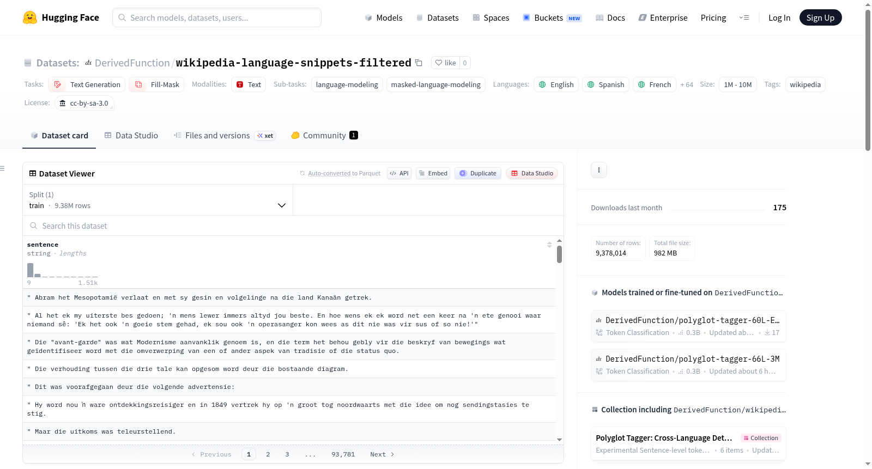Filter by Spanish language tag
This screenshot has width=872, height=469.
point(605,84)
